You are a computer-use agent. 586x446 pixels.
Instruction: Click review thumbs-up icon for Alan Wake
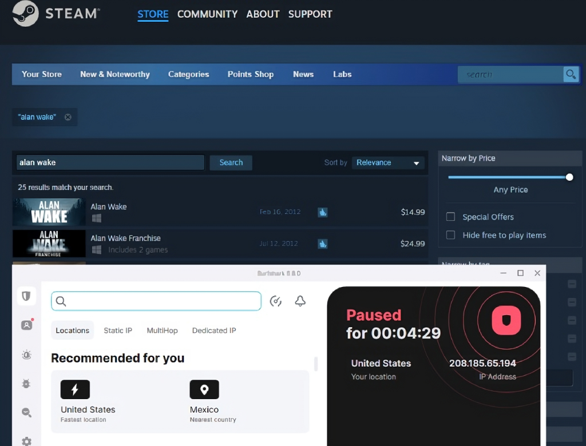[x=323, y=212]
